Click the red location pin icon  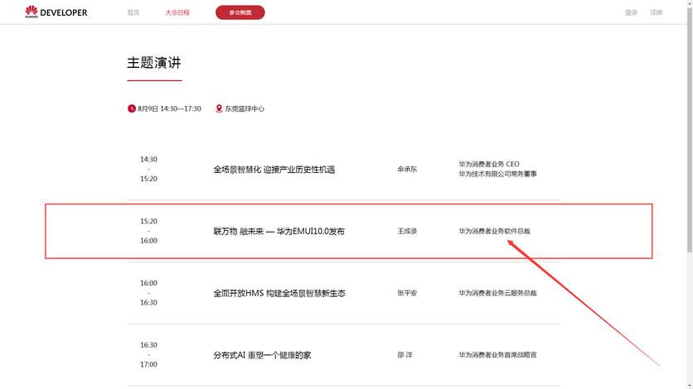click(x=219, y=108)
